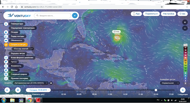Switch layer to Ощущаемая температура
This screenshot has height=107, width=190.
tap(23, 28)
